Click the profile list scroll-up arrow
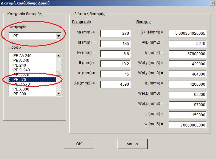This screenshot has width=216, height=159. (x=59, y=56)
